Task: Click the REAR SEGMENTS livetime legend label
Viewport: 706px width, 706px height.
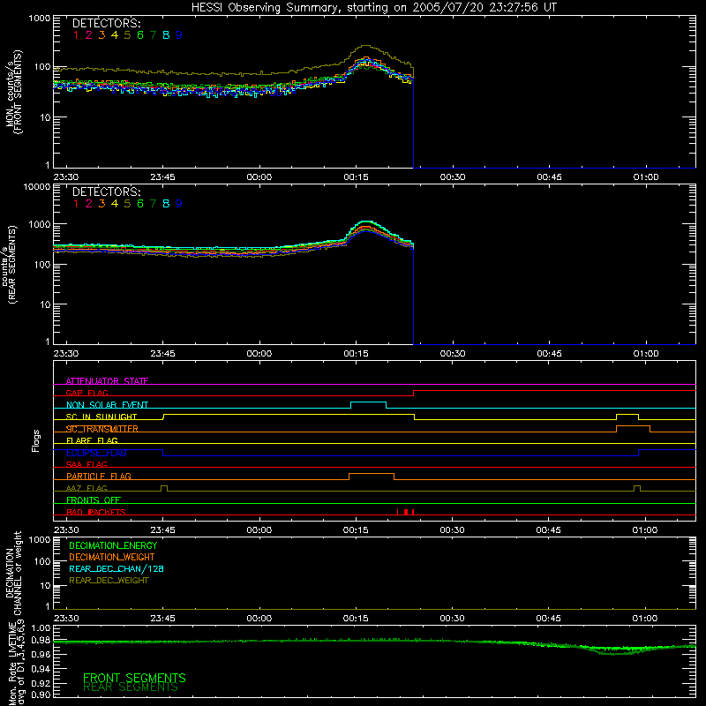Action: (131, 687)
